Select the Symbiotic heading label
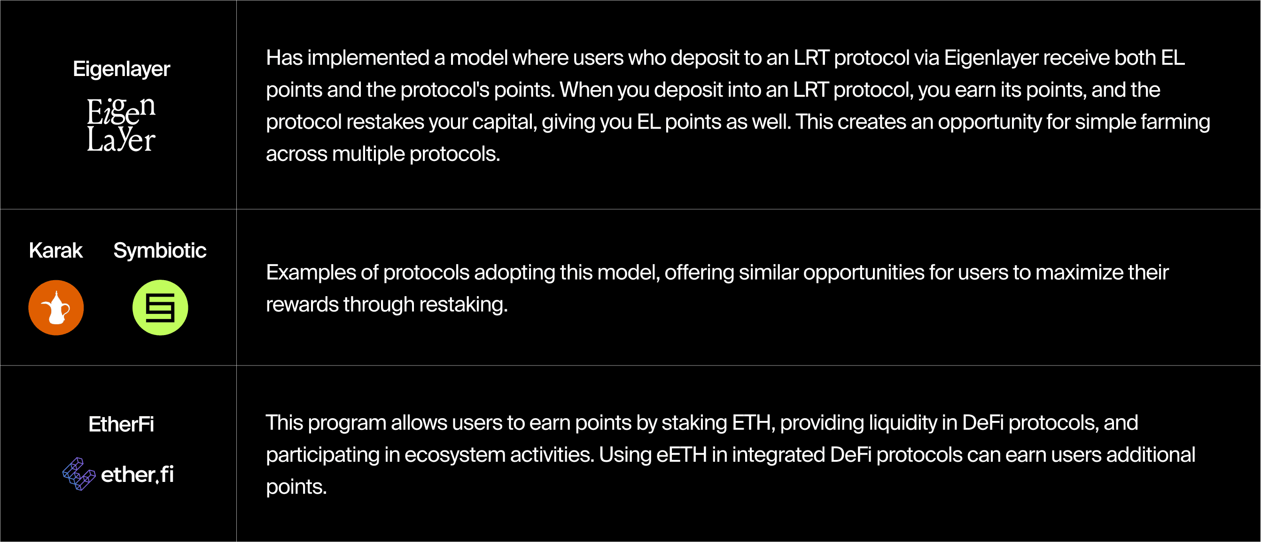 click(x=160, y=250)
